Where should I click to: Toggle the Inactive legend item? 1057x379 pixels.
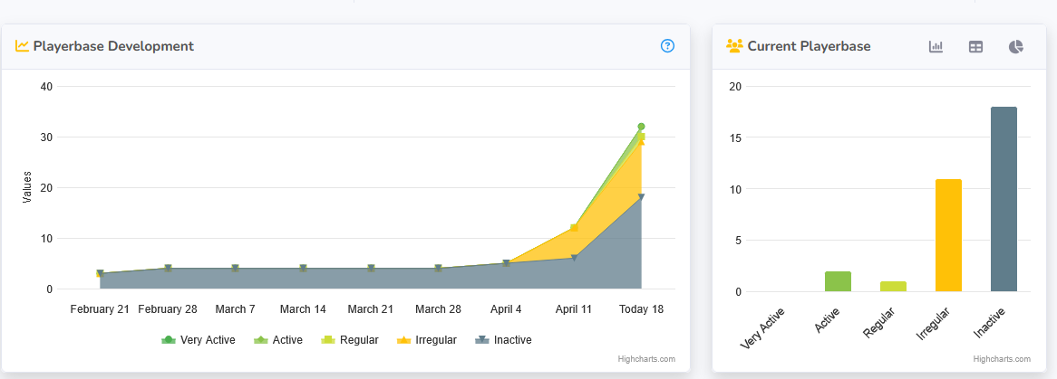click(504, 340)
